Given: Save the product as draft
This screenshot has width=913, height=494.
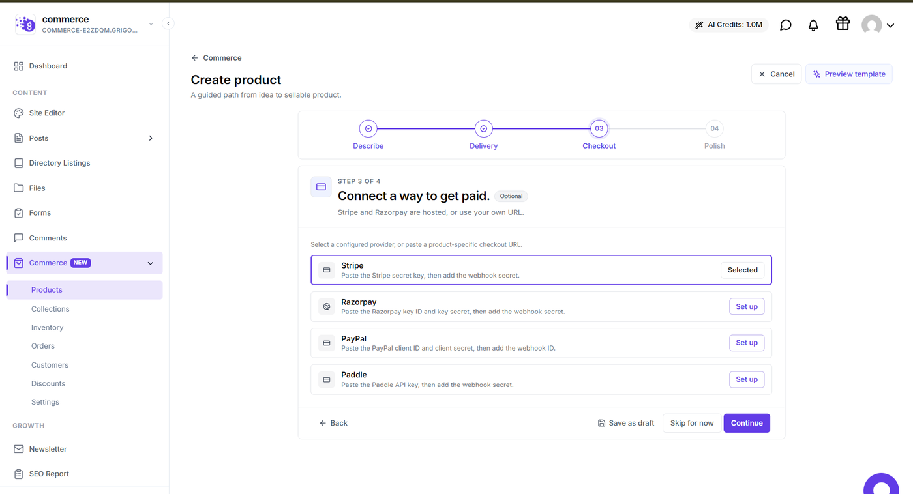Looking at the screenshot, I should point(626,423).
